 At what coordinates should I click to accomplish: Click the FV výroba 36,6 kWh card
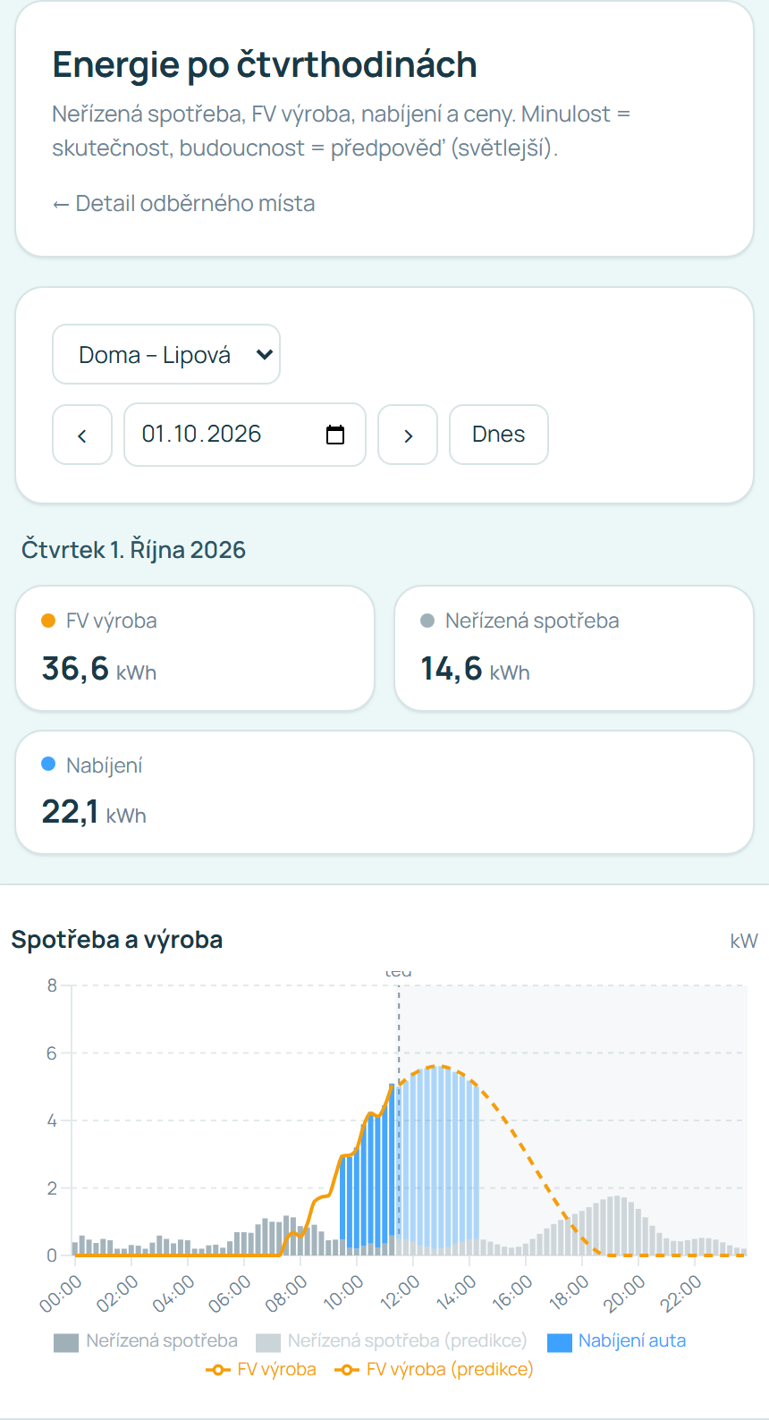(195, 648)
